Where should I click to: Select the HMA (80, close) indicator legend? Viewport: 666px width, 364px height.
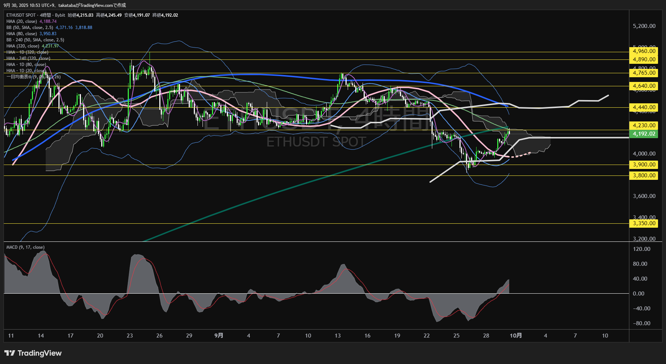tap(32, 34)
